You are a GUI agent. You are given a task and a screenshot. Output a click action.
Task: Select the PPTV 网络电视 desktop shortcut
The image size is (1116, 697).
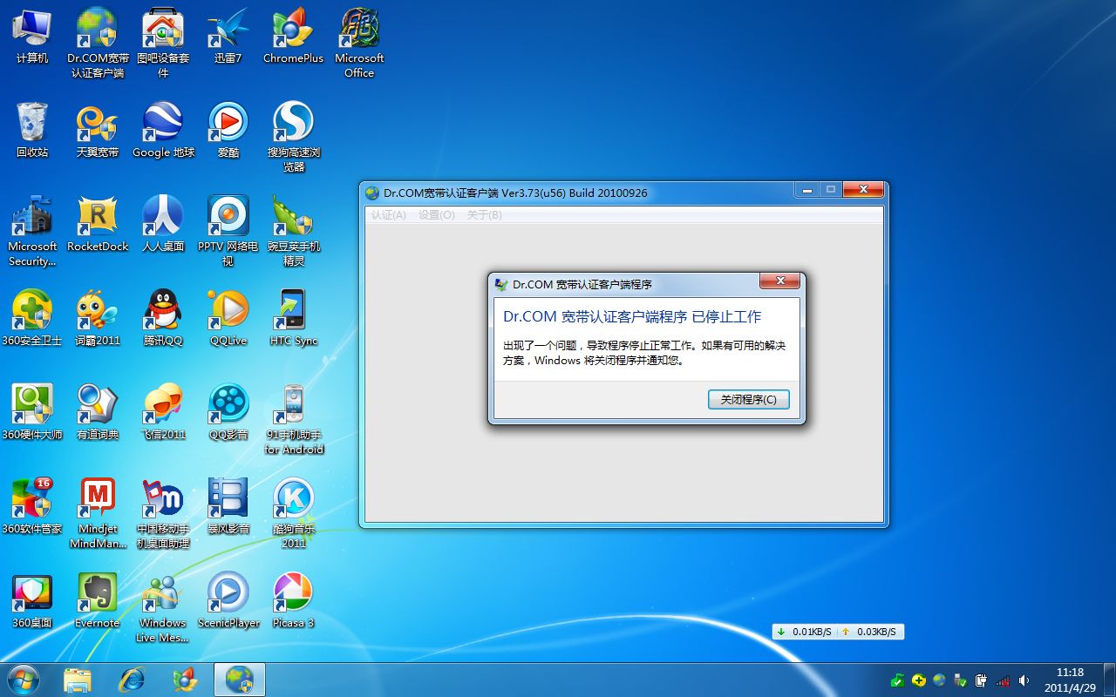click(x=228, y=232)
